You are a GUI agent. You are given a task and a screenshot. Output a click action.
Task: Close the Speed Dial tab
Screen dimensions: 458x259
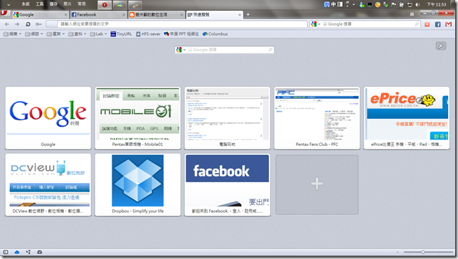tap(240, 15)
